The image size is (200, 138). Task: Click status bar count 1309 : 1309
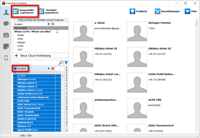coord(26,136)
